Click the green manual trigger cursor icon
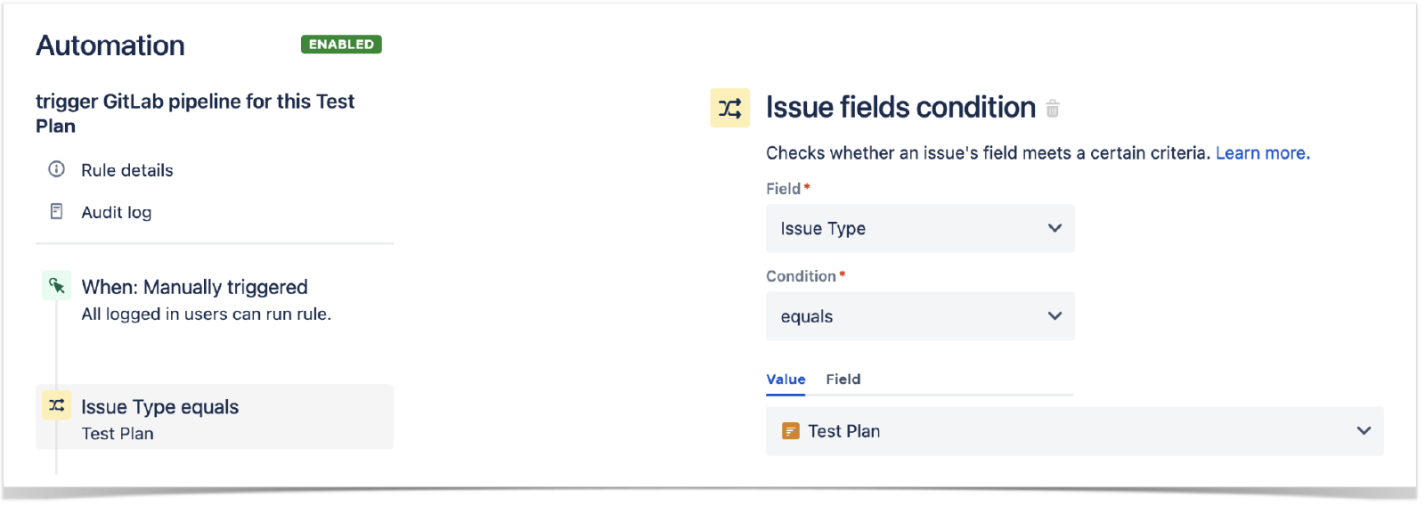Viewport: 1425px width, 506px height. pos(56,286)
